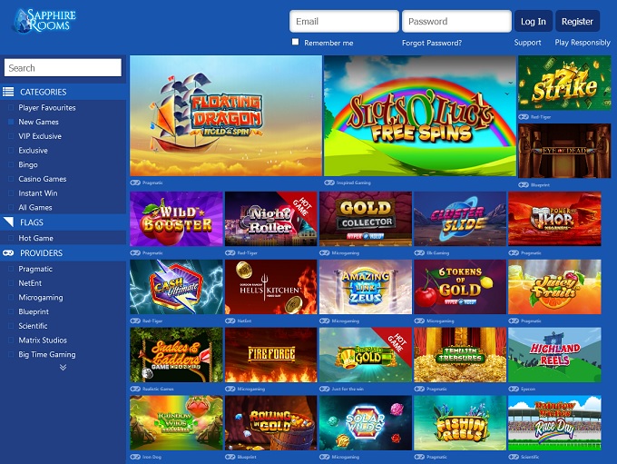This screenshot has height=464, width=617.
Task: Click the gamepad icon under 7s Strike
Action: 524,117
